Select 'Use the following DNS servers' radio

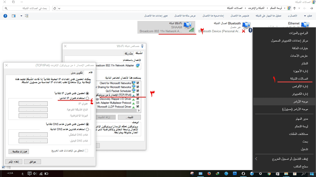pos(87,129)
